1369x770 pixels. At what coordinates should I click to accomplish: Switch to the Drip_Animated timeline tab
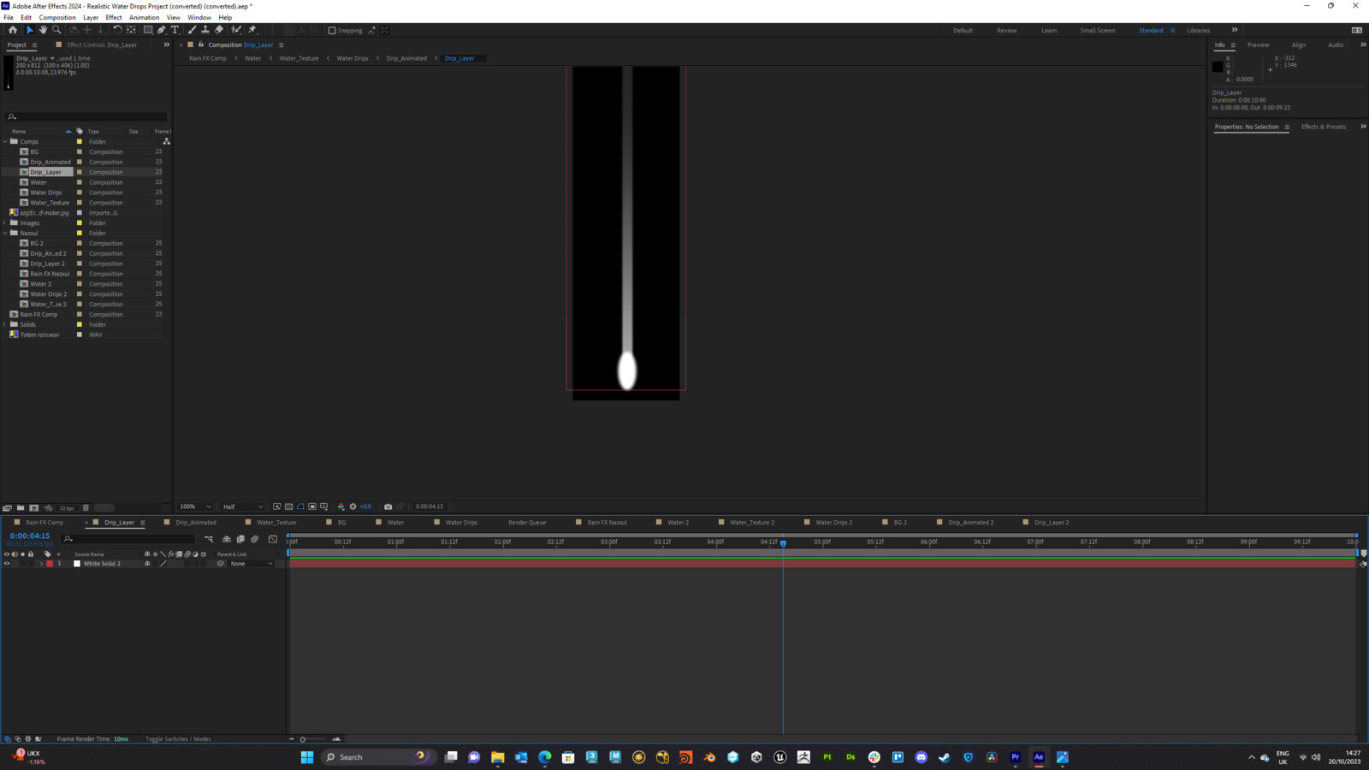point(195,522)
